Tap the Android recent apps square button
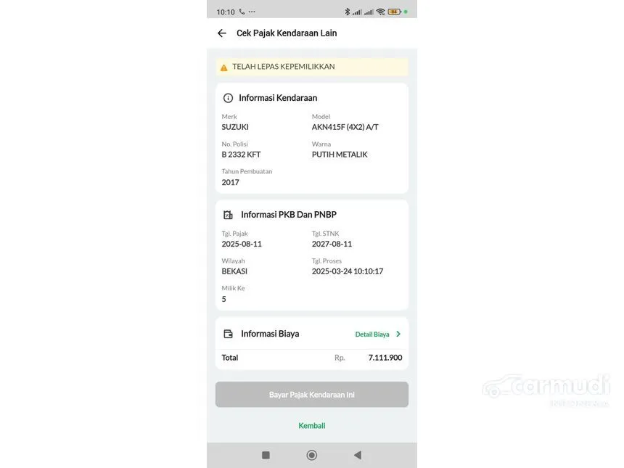Viewport: 624px width, 468px height. pos(266,455)
